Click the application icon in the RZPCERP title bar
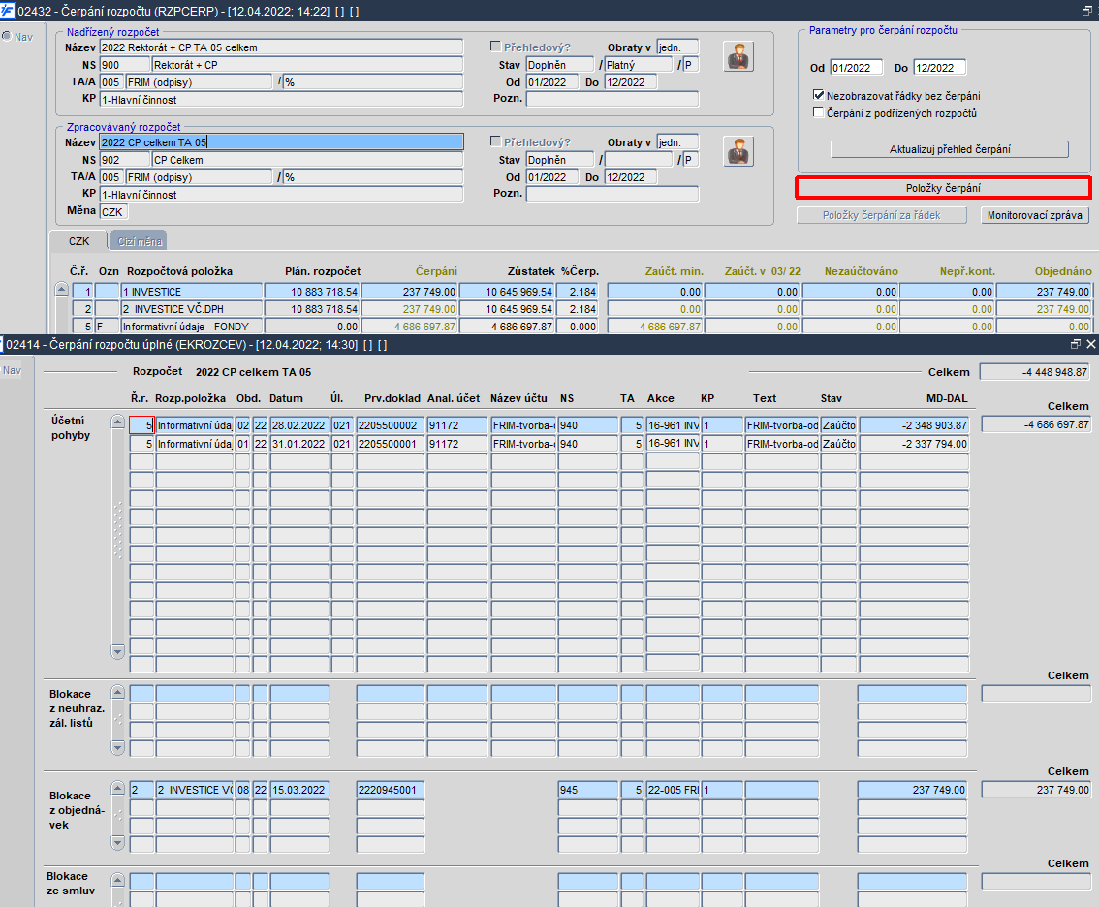 pos(7,11)
